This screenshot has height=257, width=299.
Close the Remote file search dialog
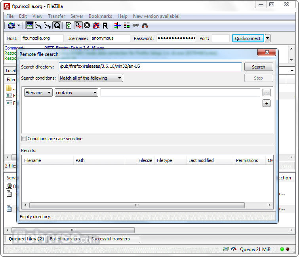(x=267, y=52)
